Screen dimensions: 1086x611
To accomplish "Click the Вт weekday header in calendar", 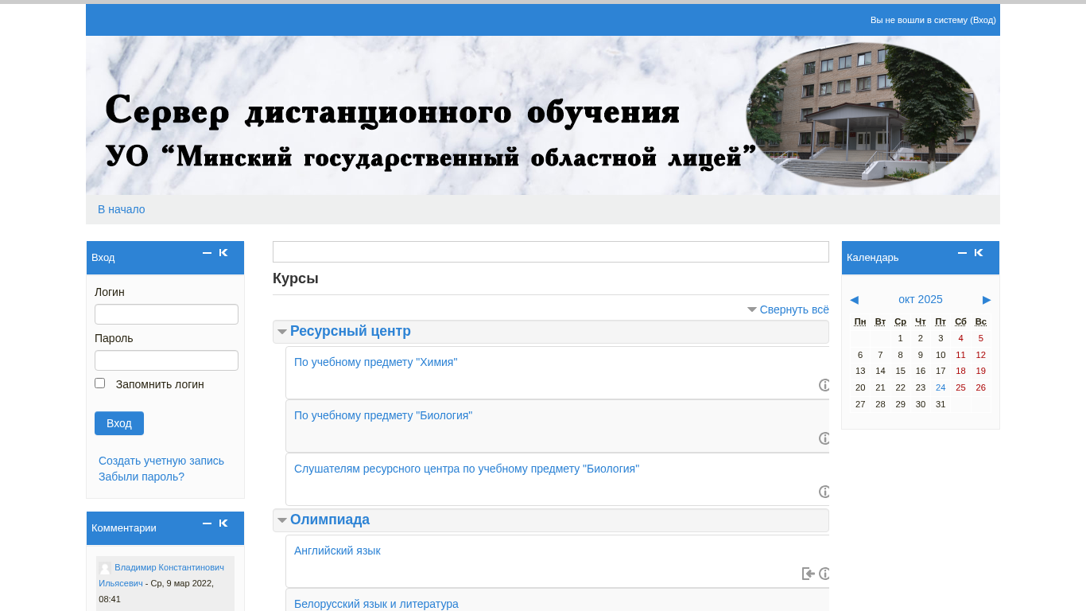I will [x=880, y=321].
